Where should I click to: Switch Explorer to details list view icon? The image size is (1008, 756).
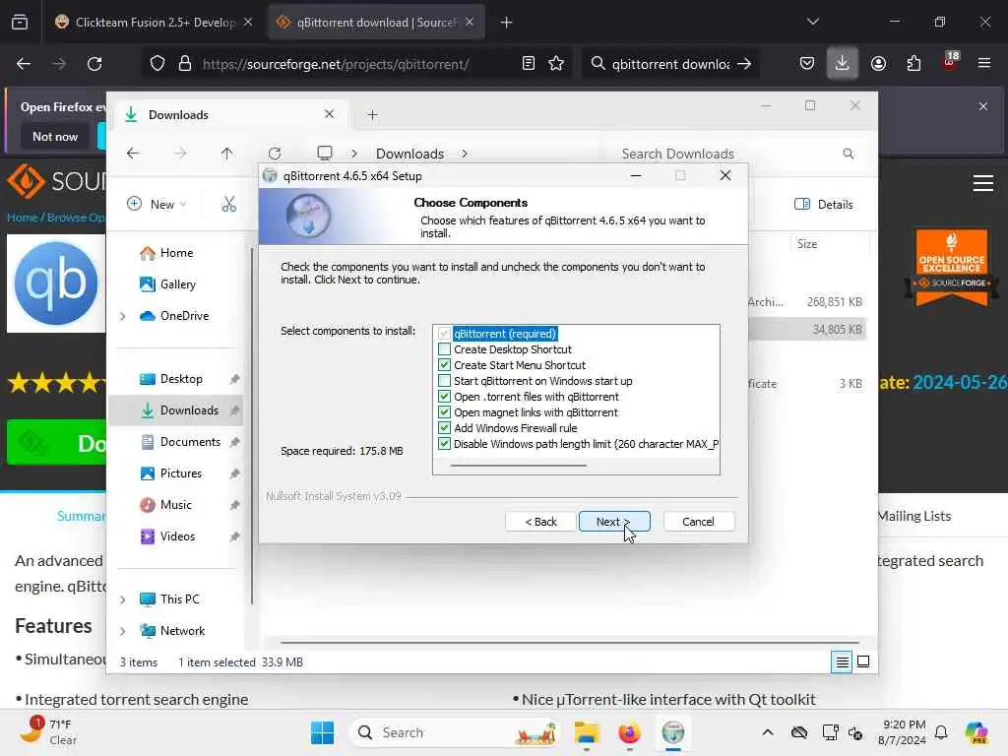click(x=842, y=661)
